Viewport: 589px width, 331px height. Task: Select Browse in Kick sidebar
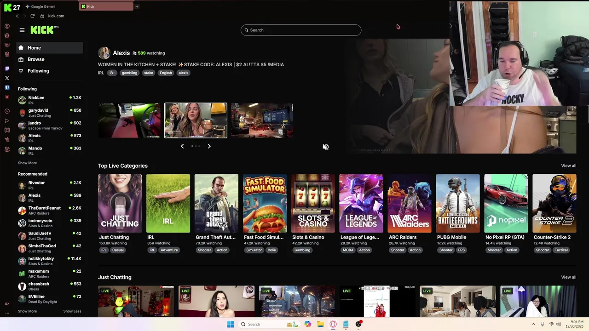[x=50, y=59]
